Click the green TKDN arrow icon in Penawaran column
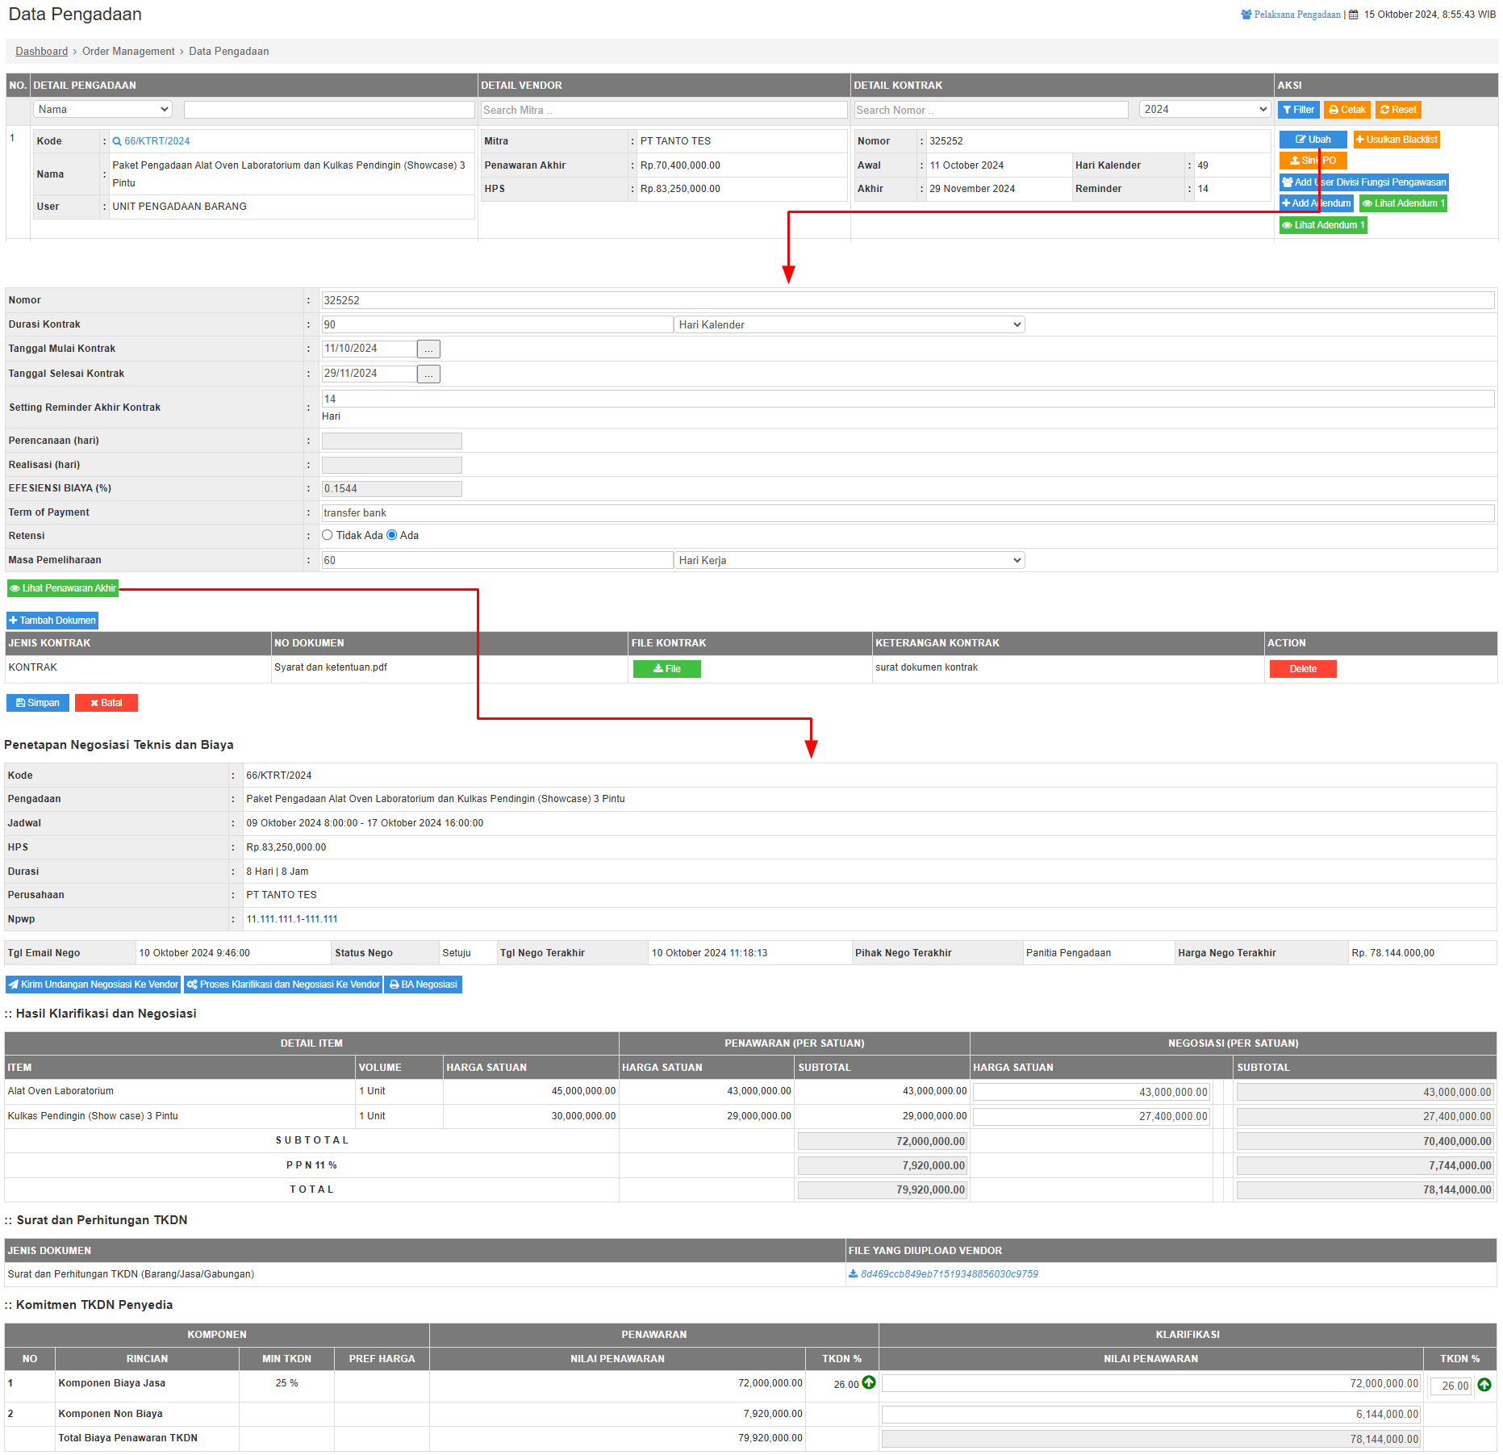This screenshot has width=1503, height=1455. (869, 1382)
